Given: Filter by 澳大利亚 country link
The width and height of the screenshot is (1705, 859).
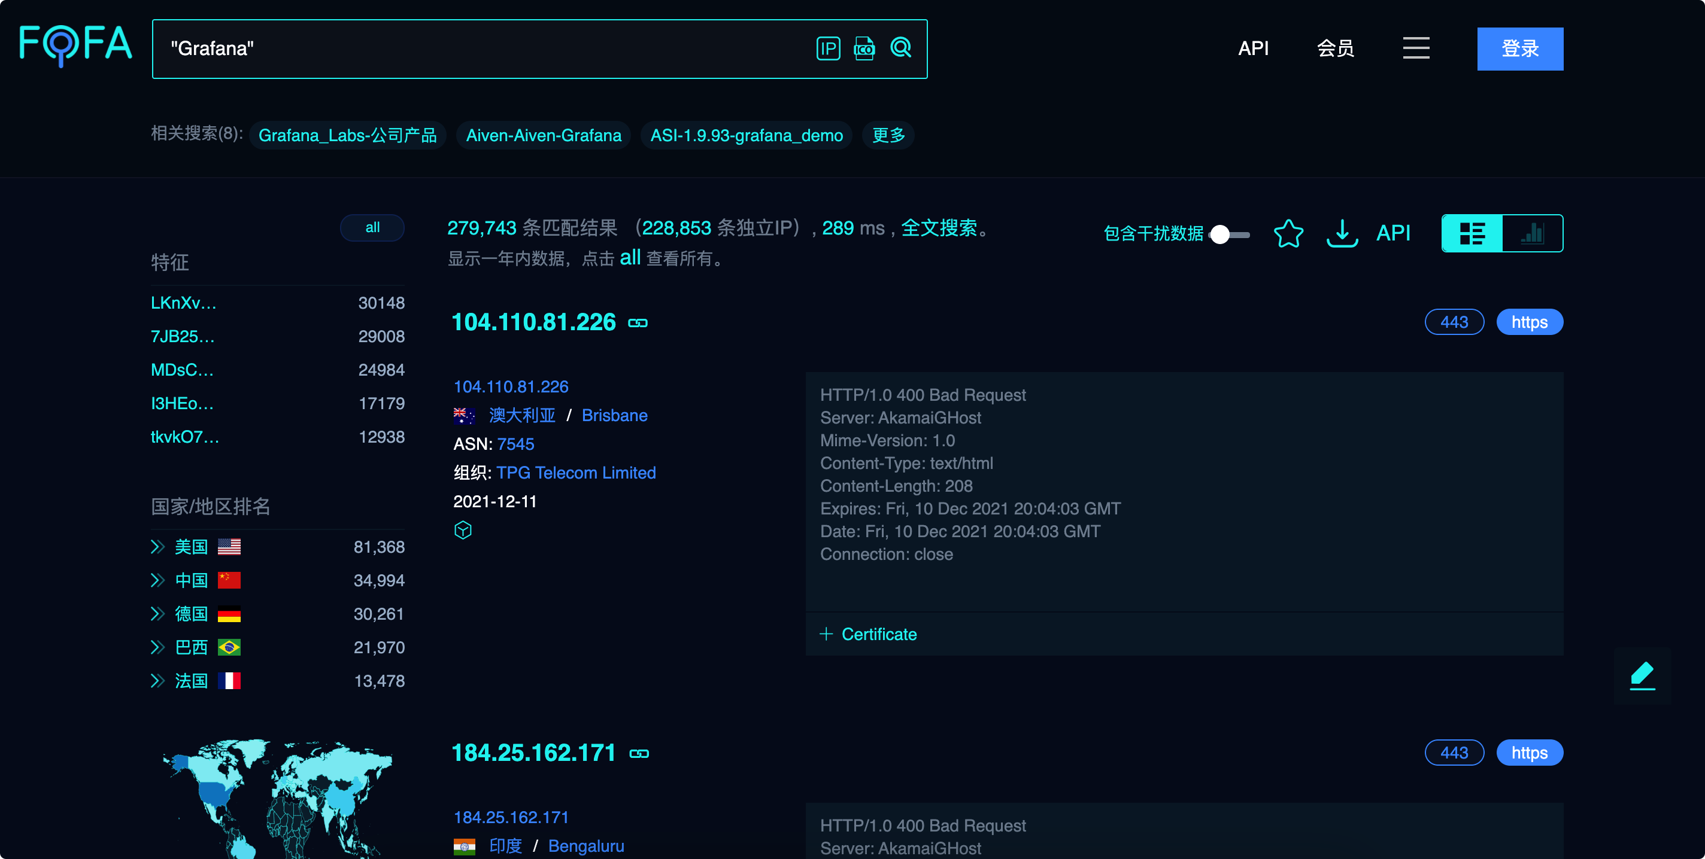Looking at the screenshot, I should pyautogui.click(x=521, y=415).
